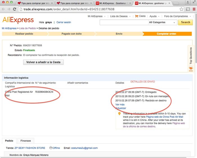Screen dimensions: 197x158
Task: Click the Entregado tracking entry
Action: tap(136, 92)
